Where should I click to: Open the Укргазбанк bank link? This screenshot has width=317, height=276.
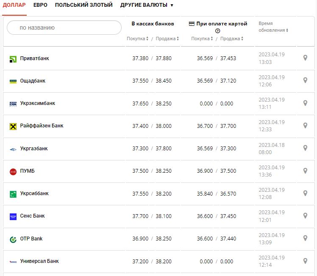(x=34, y=149)
